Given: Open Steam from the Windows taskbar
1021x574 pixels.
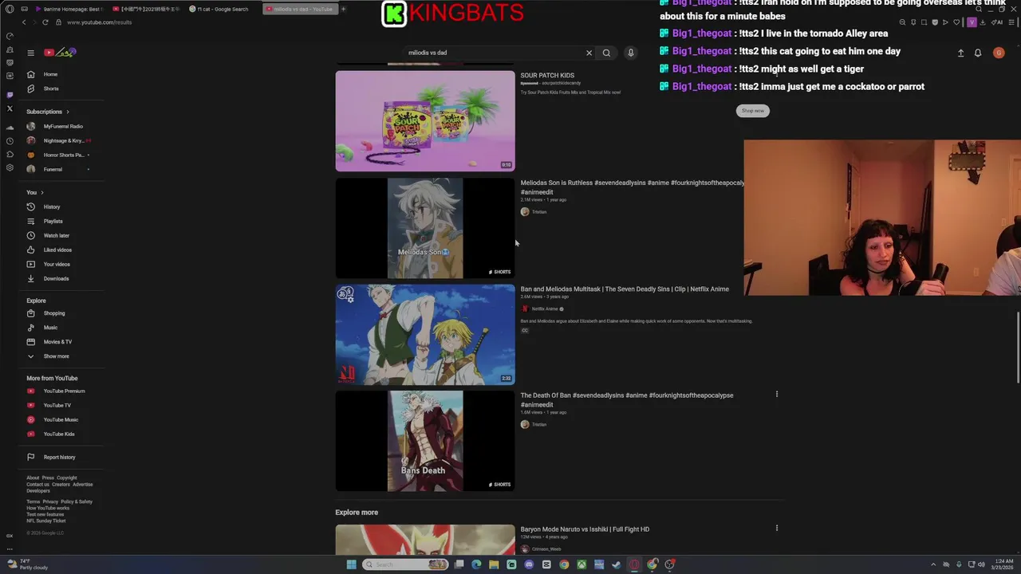Looking at the screenshot, I should tap(617, 564).
